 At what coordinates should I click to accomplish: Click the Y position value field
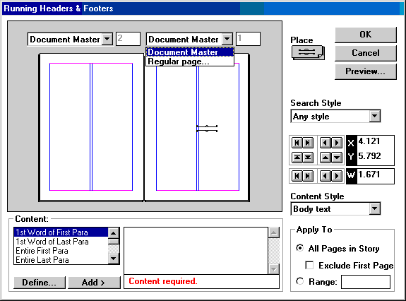click(375, 156)
